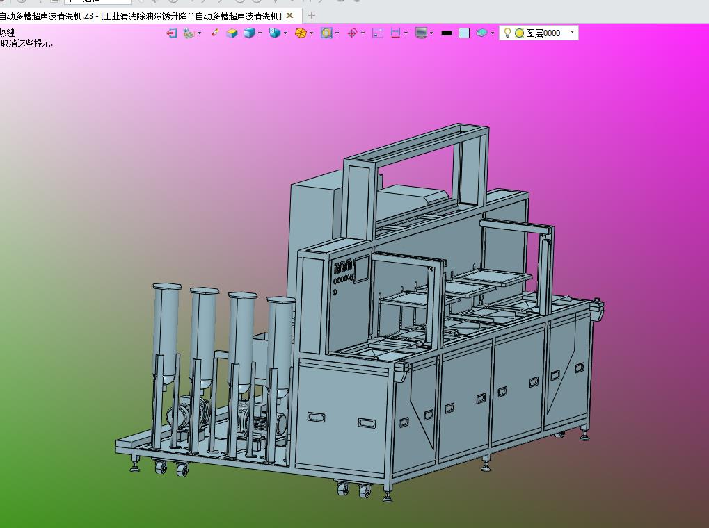Click the blue cube view orientation icon

(x=274, y=33)
